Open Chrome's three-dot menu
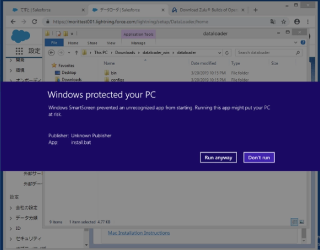 coord(308,22)
